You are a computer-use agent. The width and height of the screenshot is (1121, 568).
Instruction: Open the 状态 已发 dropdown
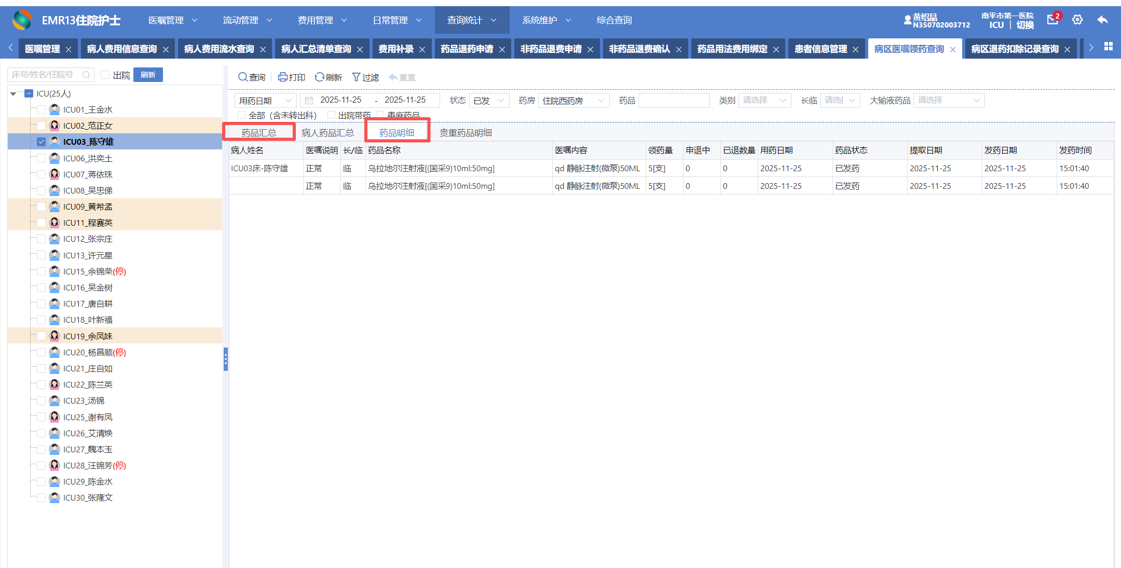[x=488, y=101]
